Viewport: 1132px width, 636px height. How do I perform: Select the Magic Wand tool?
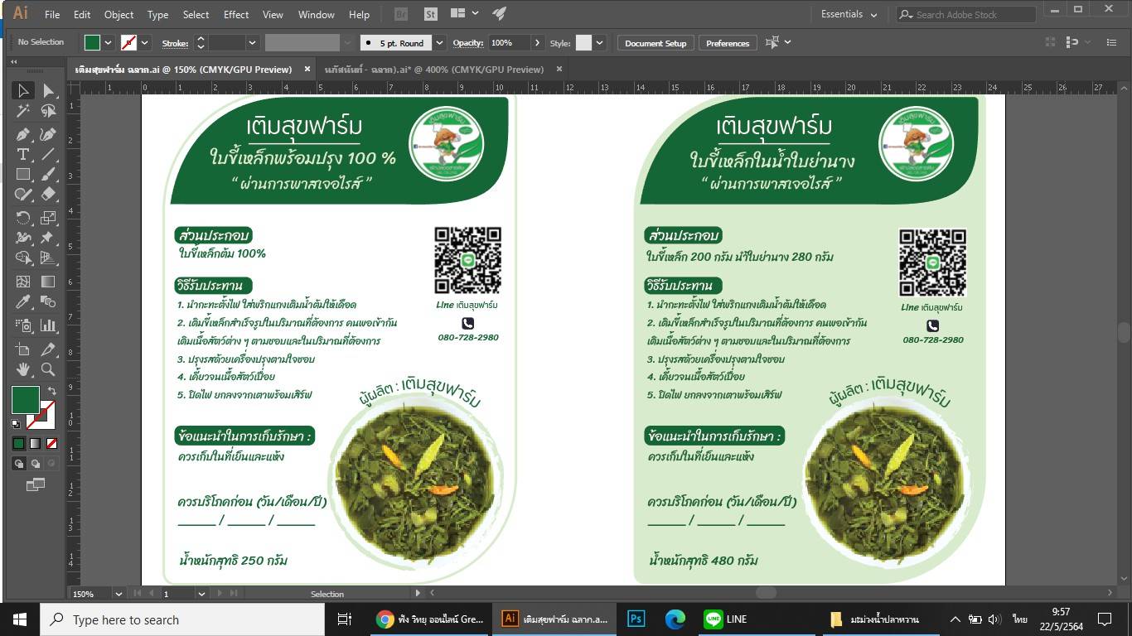[x=23, y=111]
